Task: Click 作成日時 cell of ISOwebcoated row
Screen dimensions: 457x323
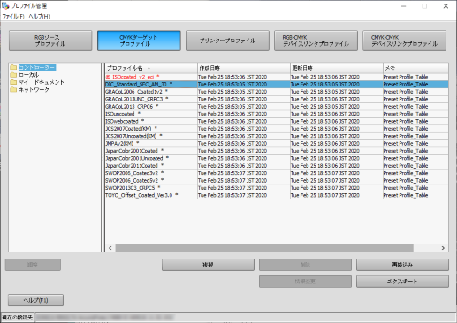Action: [244, 121]
